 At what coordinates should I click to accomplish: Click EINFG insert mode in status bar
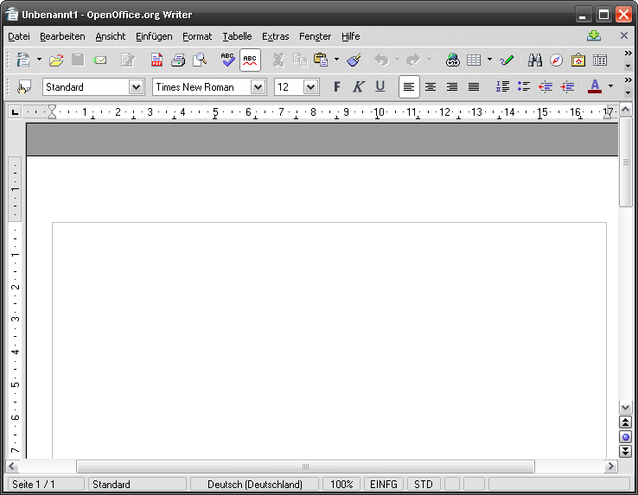(x=383, y=485)
